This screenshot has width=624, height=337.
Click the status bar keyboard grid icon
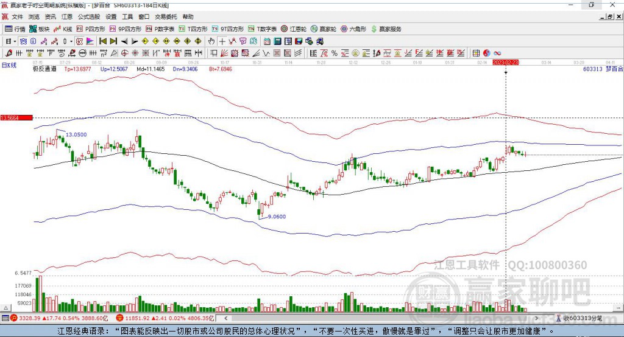pos(5,318)
